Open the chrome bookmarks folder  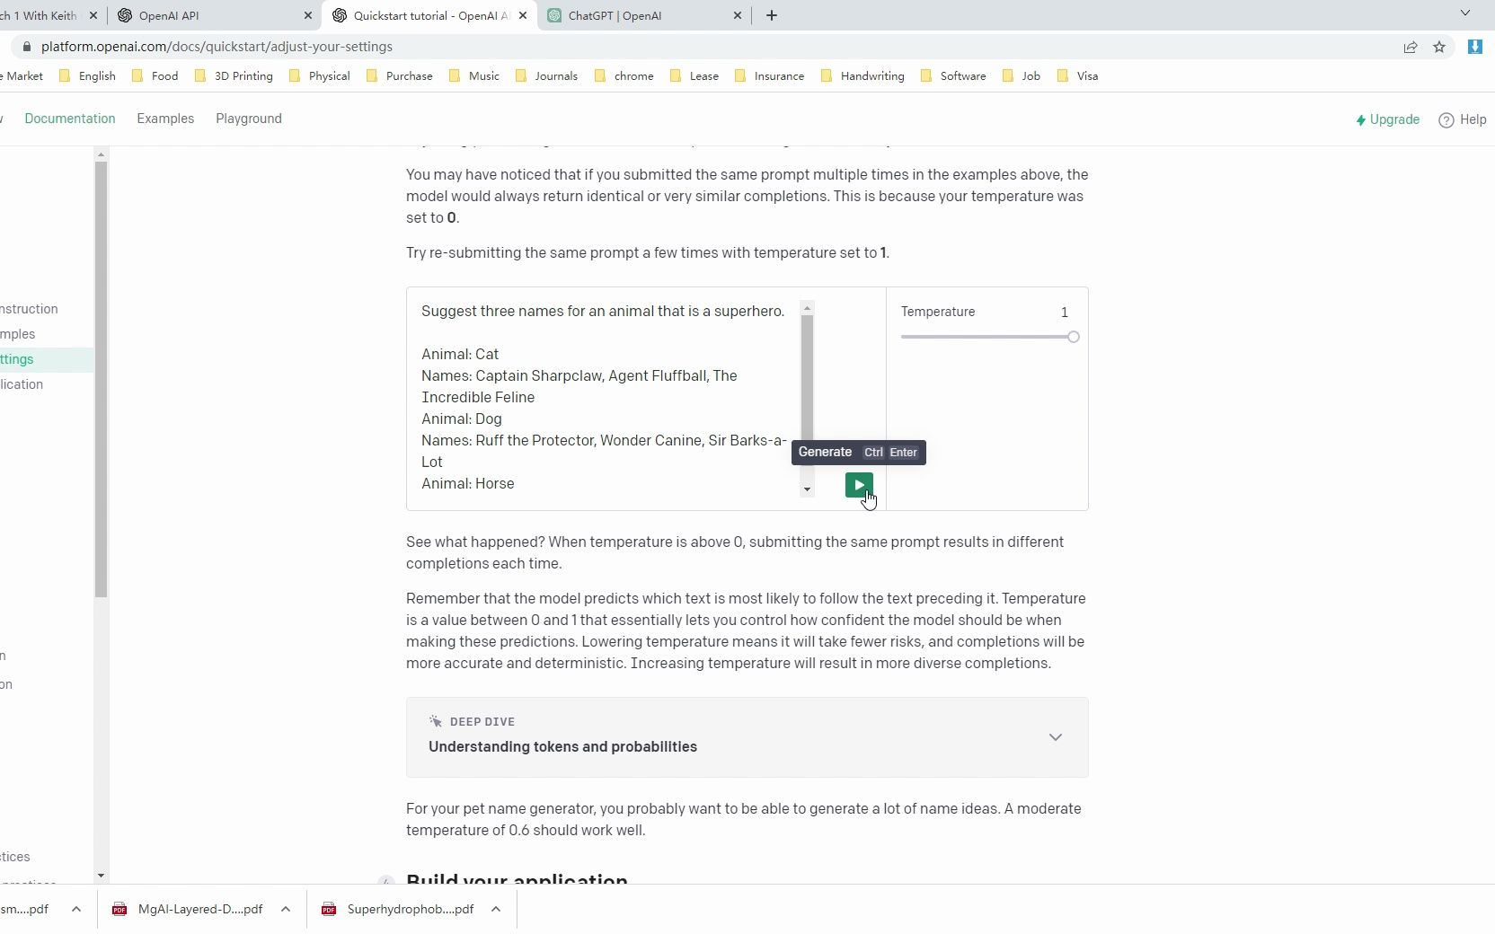click(x=624, y=76)
